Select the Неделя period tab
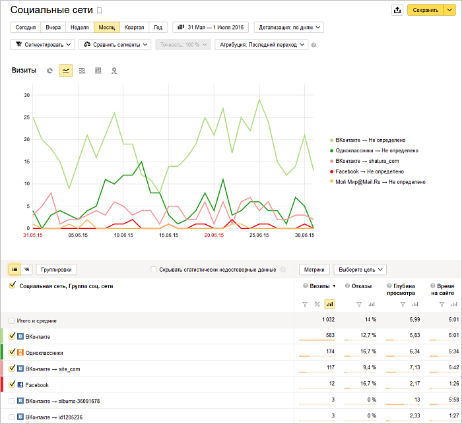 [80, 28]
